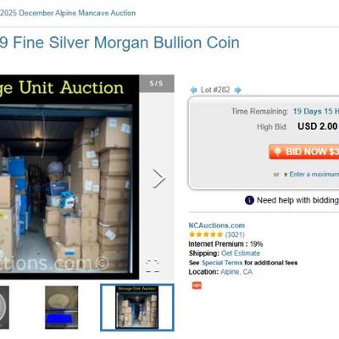Select the silver coin thumbnail at left

tap(4, 308)
